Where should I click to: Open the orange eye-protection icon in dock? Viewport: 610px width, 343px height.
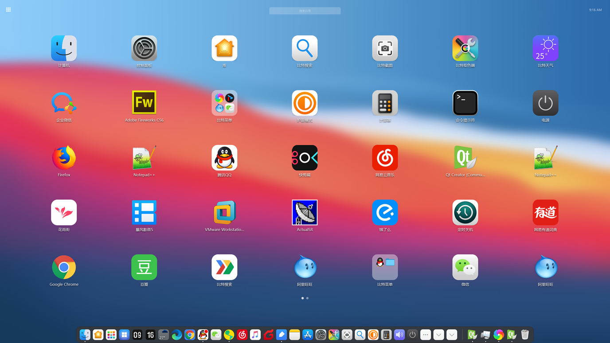tap(373, 335)
